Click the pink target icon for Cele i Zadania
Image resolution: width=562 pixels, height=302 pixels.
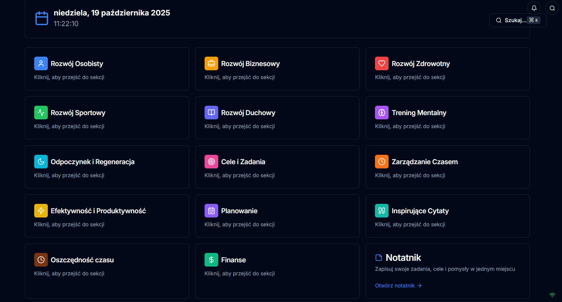(x=211, y=162)
